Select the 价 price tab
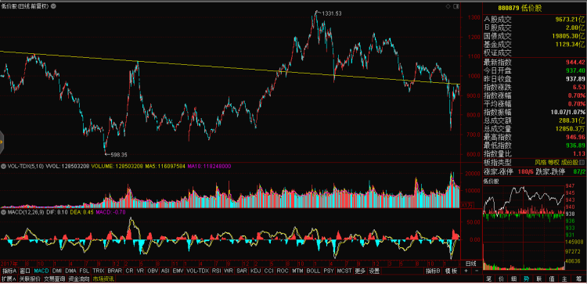Screen dimensions: 587x284 [x=501, y=279]
